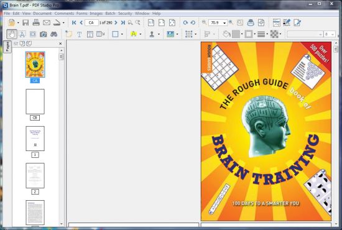Rotate pages clockwise
342x230 pixels.
coord(185,22)
